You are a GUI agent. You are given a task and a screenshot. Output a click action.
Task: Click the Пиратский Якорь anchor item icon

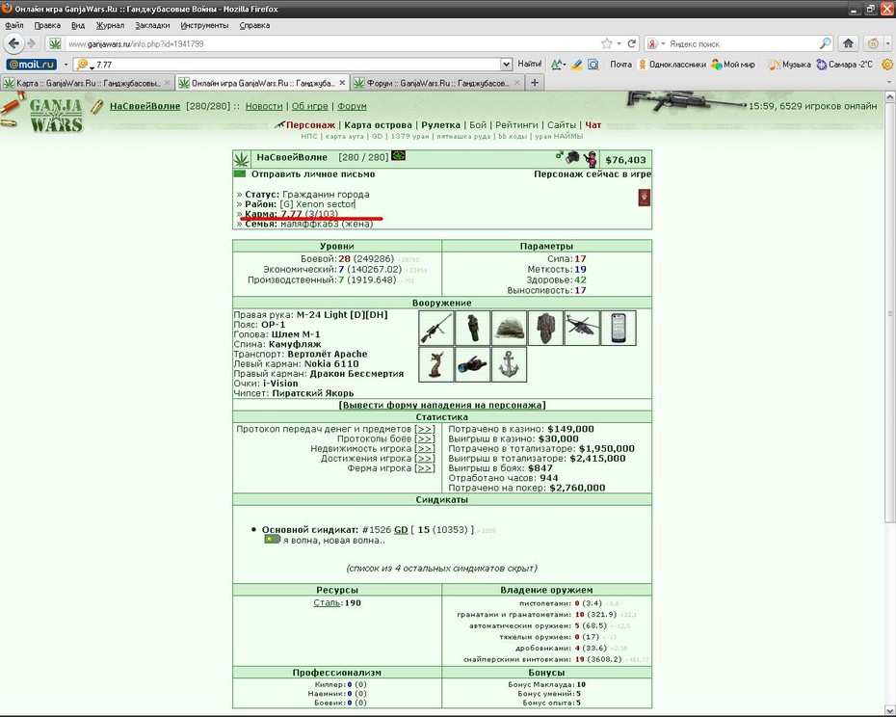pos(509,364)
